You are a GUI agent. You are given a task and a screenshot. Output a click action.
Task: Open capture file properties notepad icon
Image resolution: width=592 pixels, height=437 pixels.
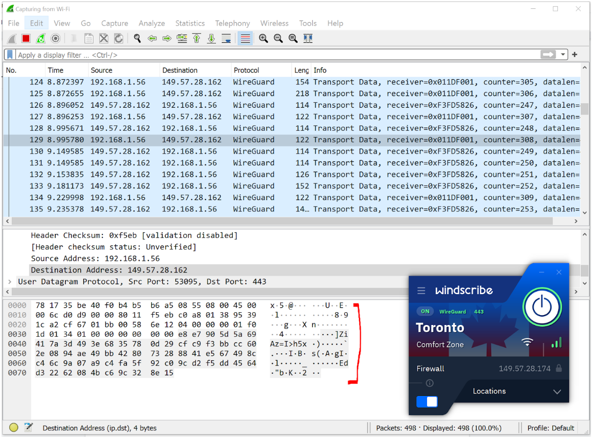pyautogui.click(x=28, y=428)
